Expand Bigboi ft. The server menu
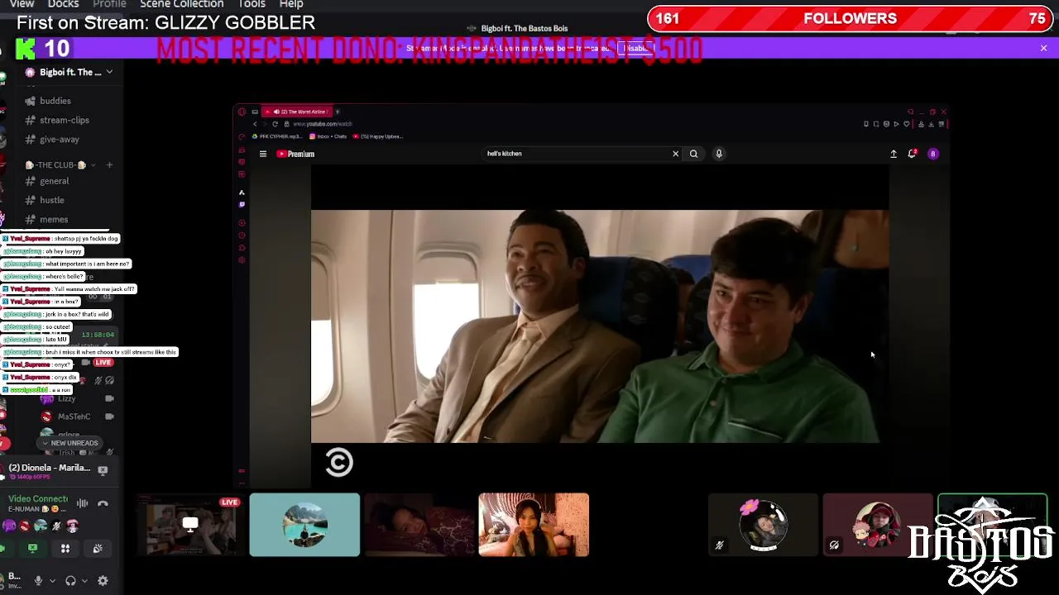 [109, 72]
